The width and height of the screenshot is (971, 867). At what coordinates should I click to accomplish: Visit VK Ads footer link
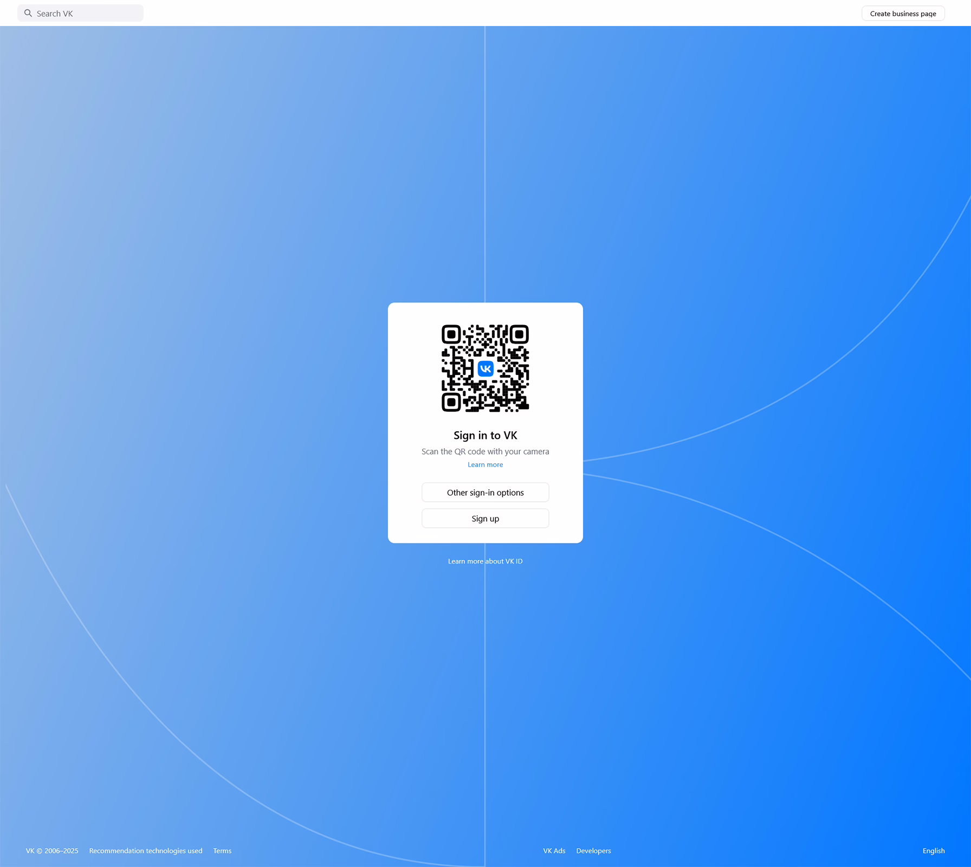pos(554,851)
